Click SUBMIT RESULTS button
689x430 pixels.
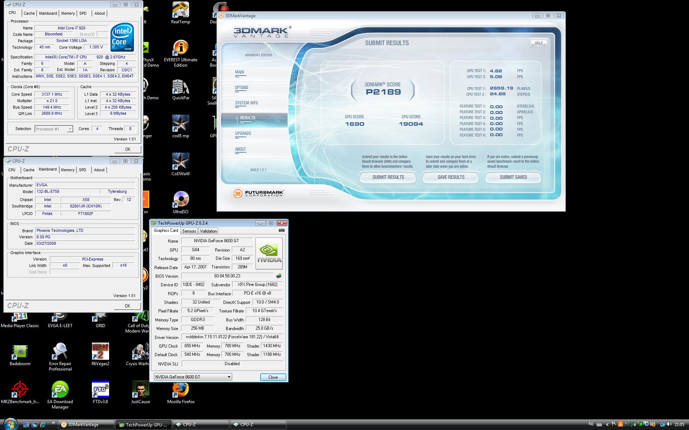(x=388, y=177)
